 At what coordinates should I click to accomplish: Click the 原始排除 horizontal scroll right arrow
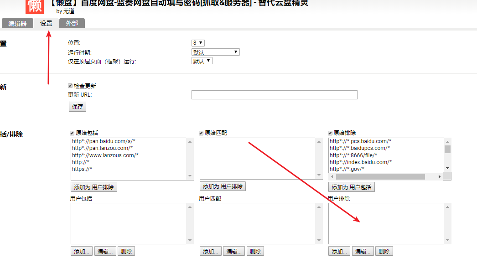pos(439,177)
